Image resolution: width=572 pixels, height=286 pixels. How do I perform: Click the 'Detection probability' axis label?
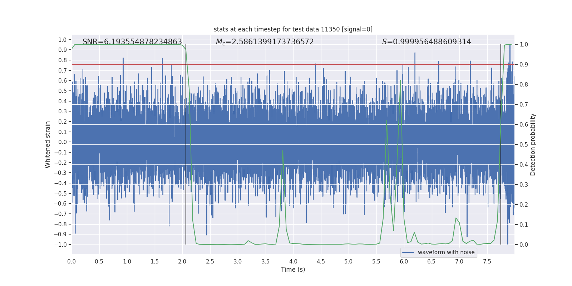(533, 144)
